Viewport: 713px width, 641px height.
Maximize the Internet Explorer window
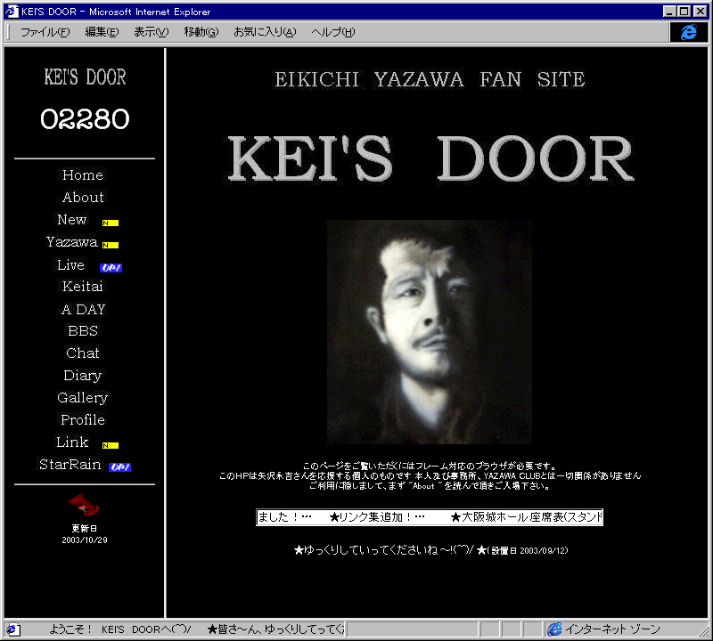(x=684, y=12)
